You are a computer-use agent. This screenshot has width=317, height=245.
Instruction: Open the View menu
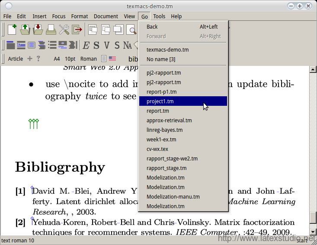(129, 16)
